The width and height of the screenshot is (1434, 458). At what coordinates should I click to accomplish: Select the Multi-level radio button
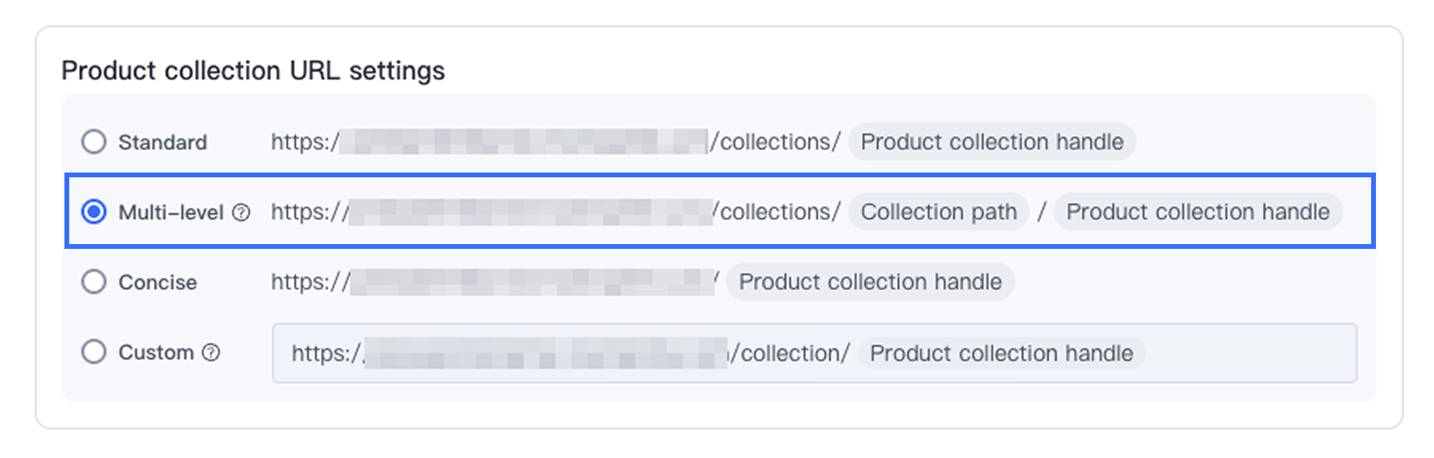94,212
